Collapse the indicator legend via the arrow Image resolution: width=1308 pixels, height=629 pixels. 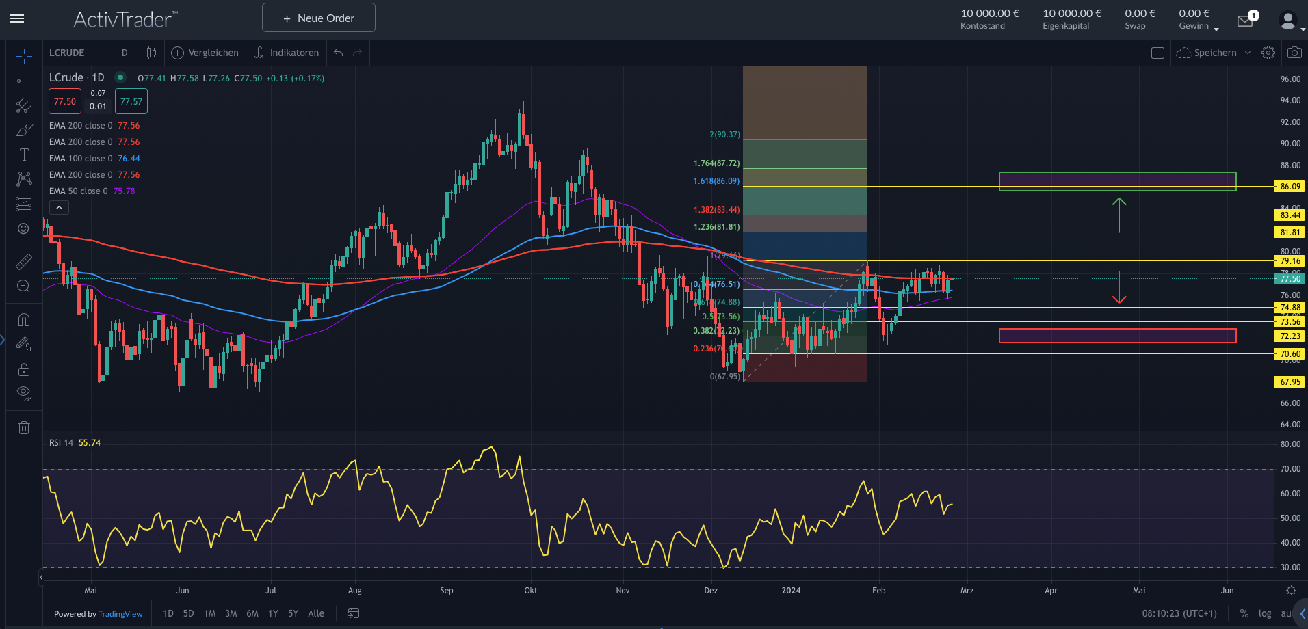[x=59, y=207]
